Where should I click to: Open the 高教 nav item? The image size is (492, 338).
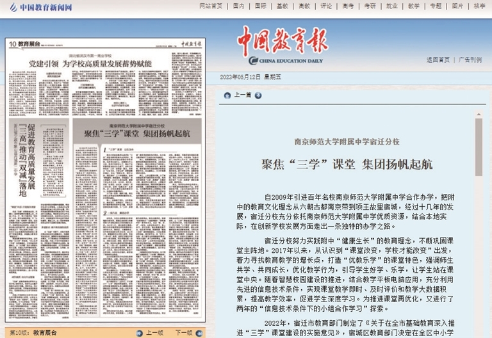pyautogui.click(x=304, y=6)
